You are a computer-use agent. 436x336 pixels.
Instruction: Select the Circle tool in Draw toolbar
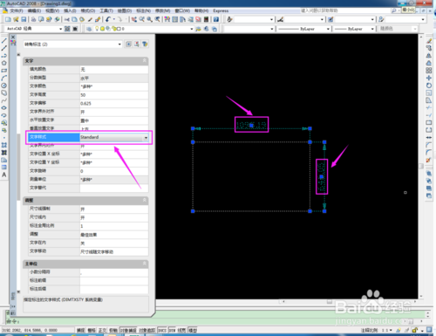pyautogui.click(x=4, y=86)
